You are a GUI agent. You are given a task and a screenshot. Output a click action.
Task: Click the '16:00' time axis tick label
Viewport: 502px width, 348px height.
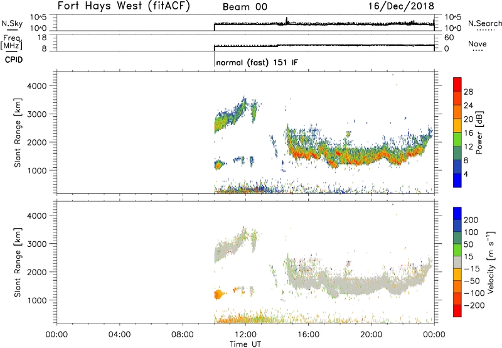click(308, 335)
